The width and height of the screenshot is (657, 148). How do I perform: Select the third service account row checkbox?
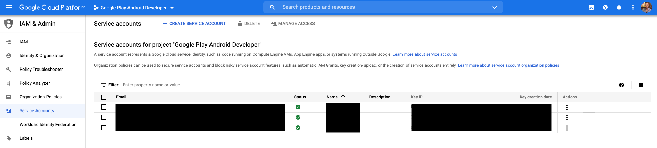point(104,128)
